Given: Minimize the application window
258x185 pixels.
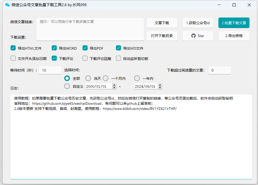Looking at the screenshot, I should coord(219,5).
